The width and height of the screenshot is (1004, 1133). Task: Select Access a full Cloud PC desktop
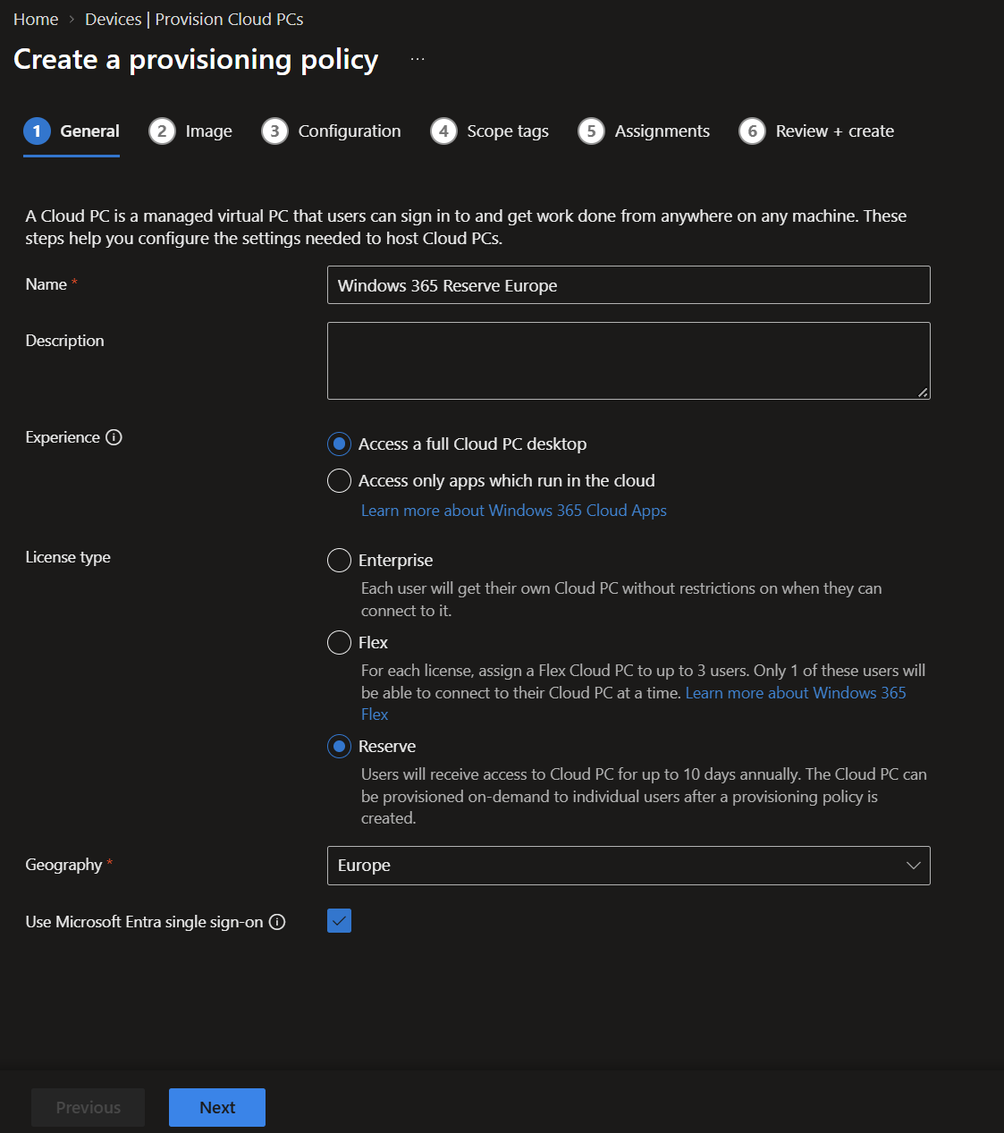click(339, 444)
